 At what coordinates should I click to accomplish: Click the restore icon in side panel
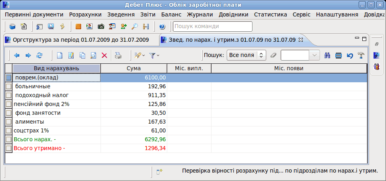377,45
